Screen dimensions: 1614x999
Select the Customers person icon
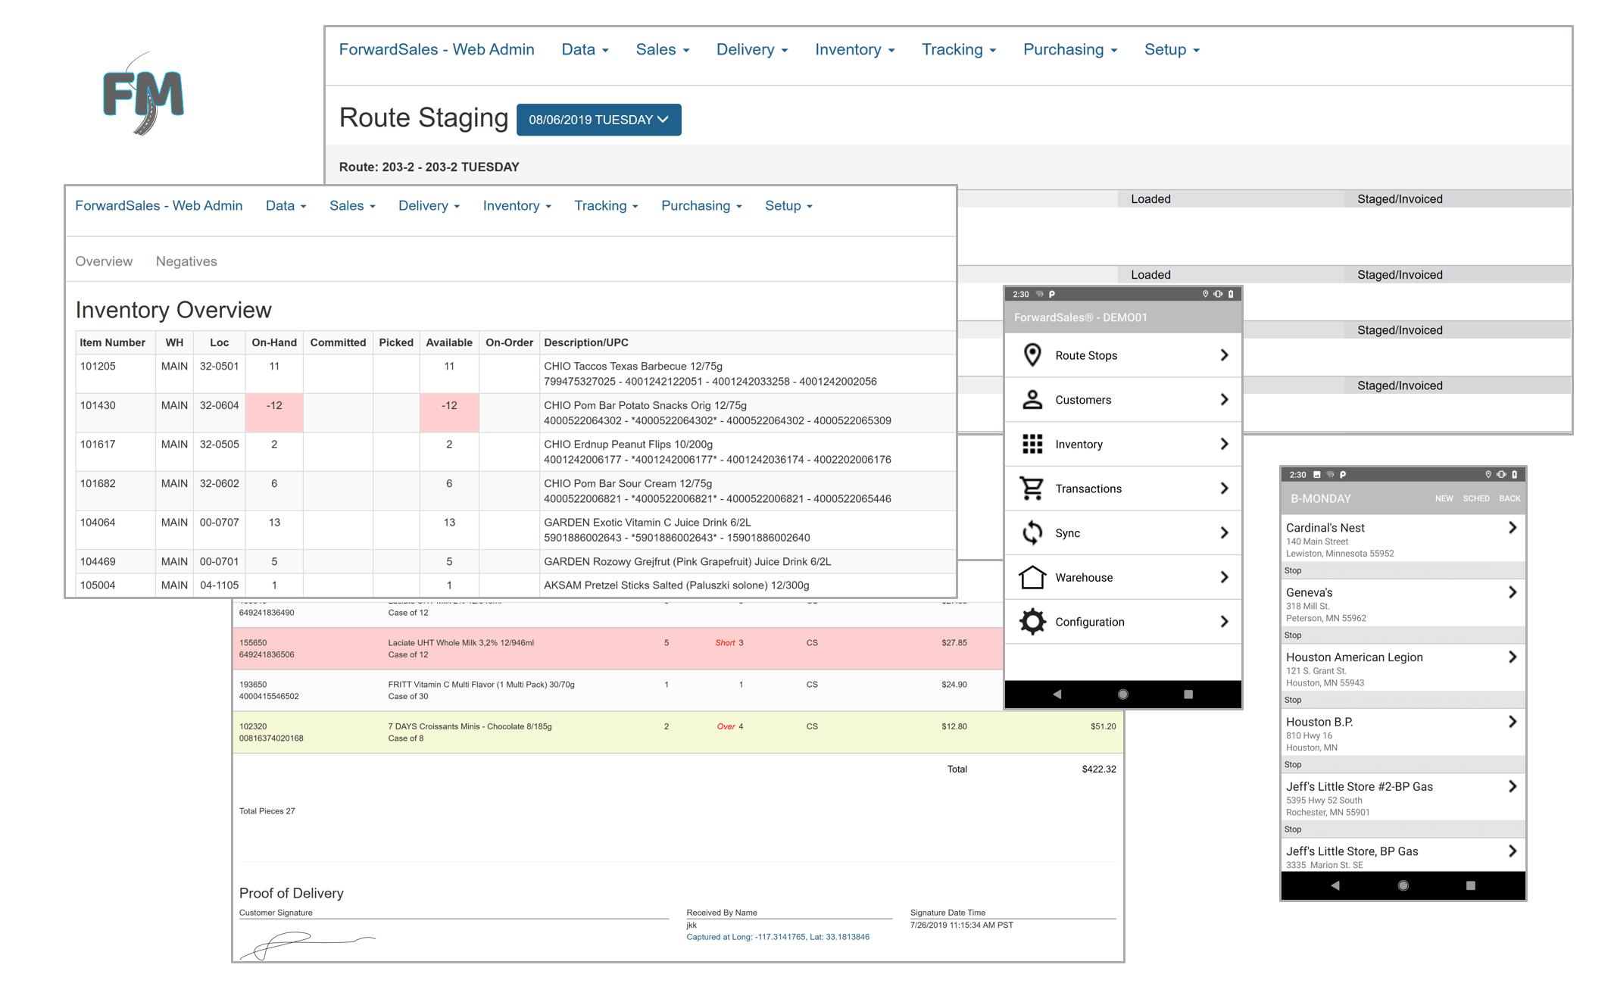click(x=1032, y=400)
